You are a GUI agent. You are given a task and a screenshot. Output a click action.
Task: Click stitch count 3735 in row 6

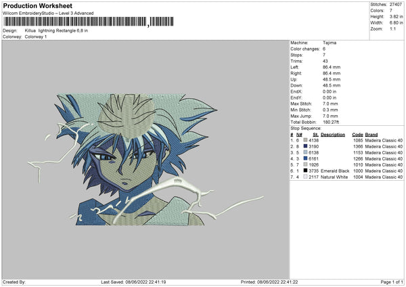[x=313, y=171]
